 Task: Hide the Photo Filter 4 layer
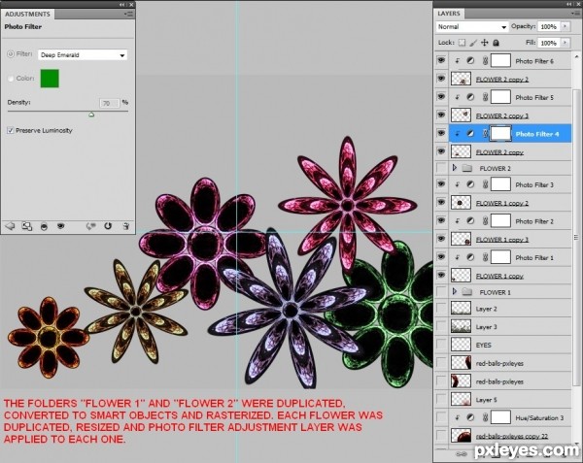[x=441, y=133]
